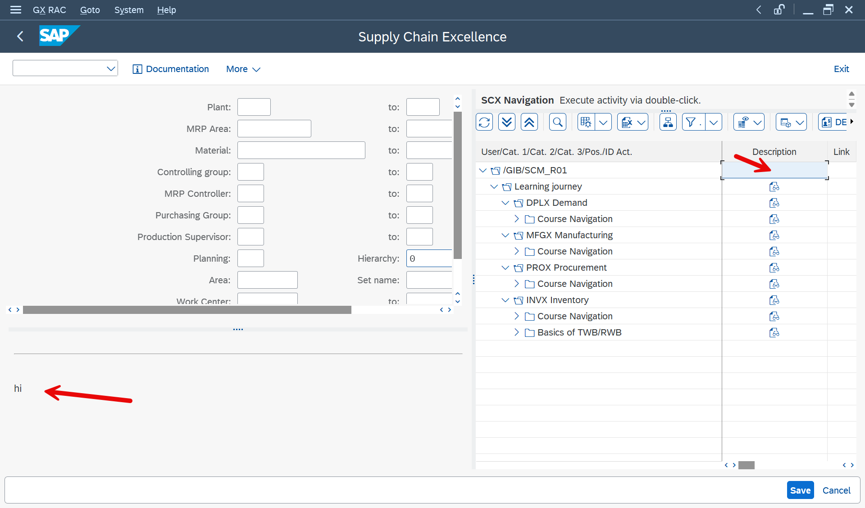This screenshot has width=865, height=508.
Task: Click the magnifier search icon in tree toolbar
Action: click(x=558, y=122)
